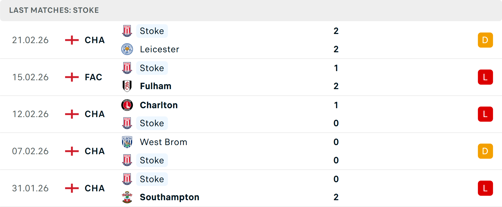Click the Charlton Athletic crest
The height and width of the screenshot is (207, 502).
(x=127, y=105)
